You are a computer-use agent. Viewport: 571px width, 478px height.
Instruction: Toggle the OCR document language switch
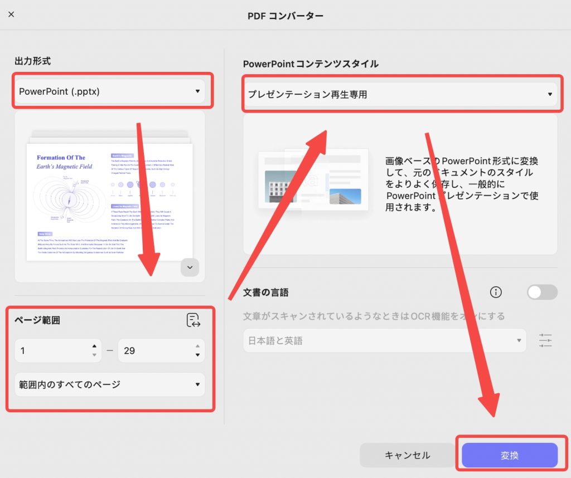(x=542, y=292)
